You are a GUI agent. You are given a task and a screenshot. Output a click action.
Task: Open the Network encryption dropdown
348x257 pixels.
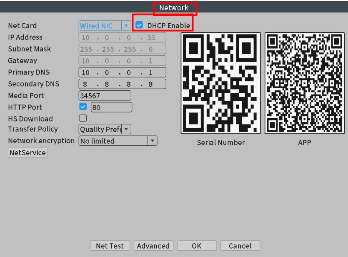coord(118,141)
